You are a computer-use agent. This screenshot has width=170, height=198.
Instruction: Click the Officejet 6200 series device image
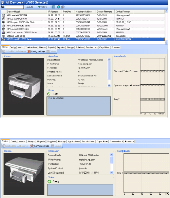[24, 174]
